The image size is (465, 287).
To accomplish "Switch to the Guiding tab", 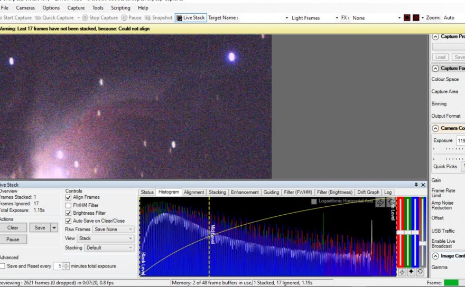I will [272, 192].
